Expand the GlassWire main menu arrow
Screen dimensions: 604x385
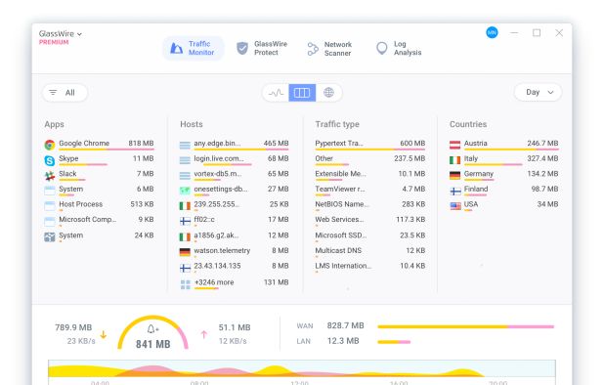(x=79, y=34)
